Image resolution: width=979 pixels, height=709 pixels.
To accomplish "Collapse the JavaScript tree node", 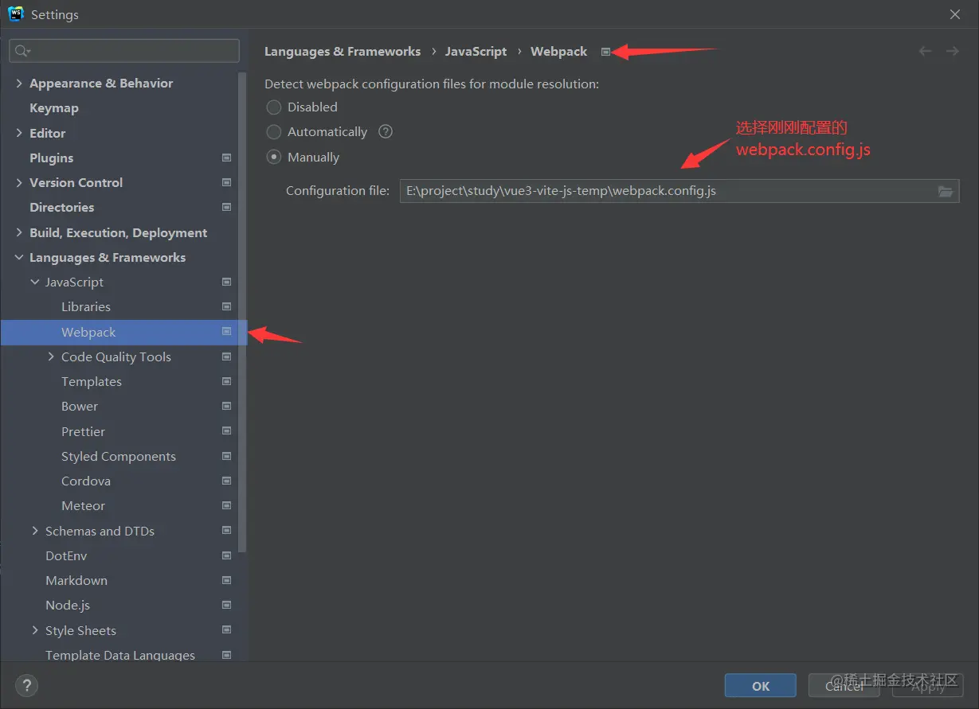I will pos(35,282).
